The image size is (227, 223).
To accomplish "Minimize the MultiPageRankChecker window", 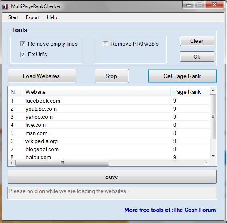I will [188, 5].
